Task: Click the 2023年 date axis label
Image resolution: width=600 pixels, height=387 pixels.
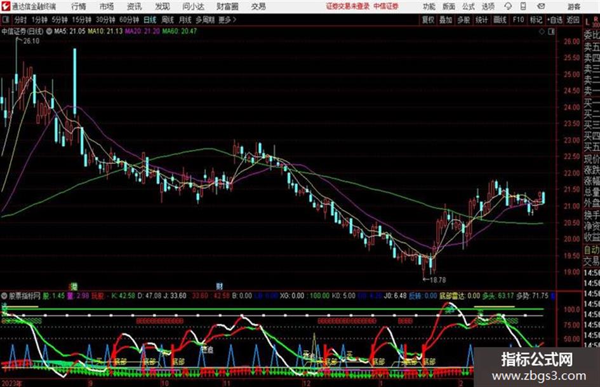Action: [11, 383]
